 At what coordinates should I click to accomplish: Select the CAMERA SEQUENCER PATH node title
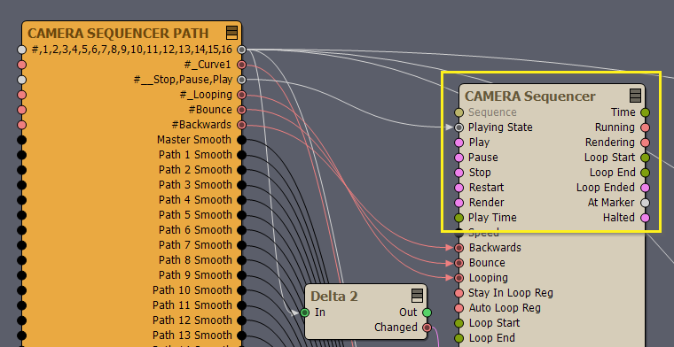[118, 33]
